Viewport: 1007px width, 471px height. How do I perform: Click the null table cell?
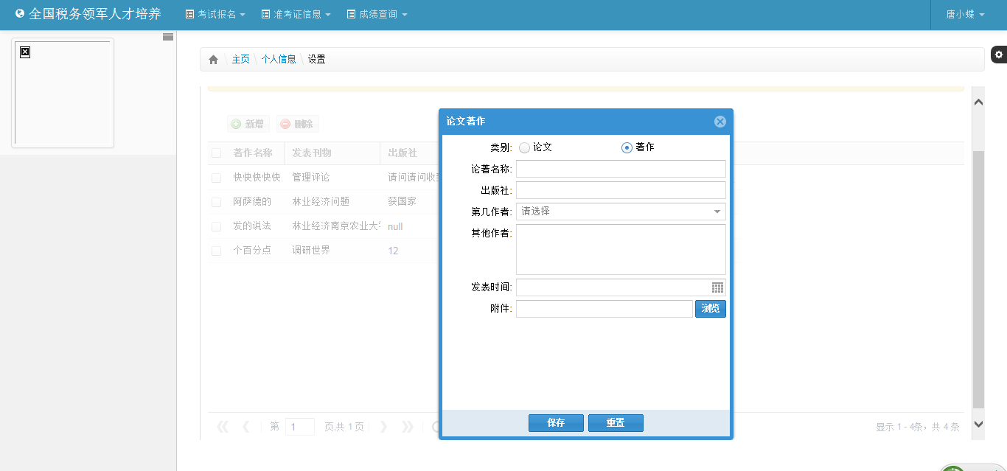pyautogui.click(x=395, y=226)
